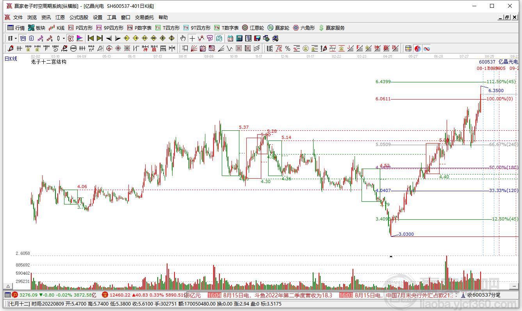Step chart left with black arrow
The height and width of the screenshot is (311, 522).
109,38
